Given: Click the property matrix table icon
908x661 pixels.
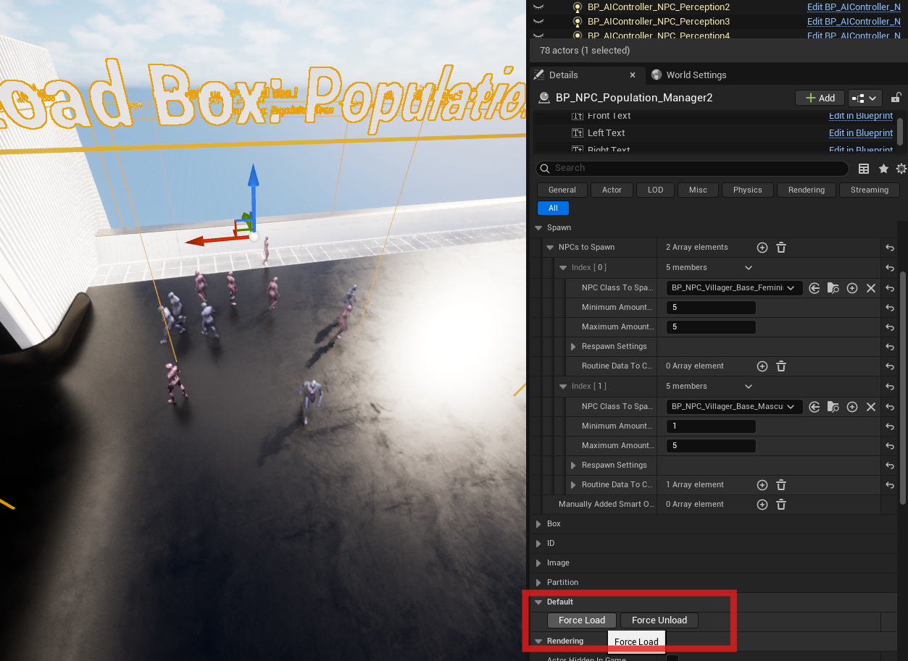Looking at the screenshot, I should tap(864, 169).
